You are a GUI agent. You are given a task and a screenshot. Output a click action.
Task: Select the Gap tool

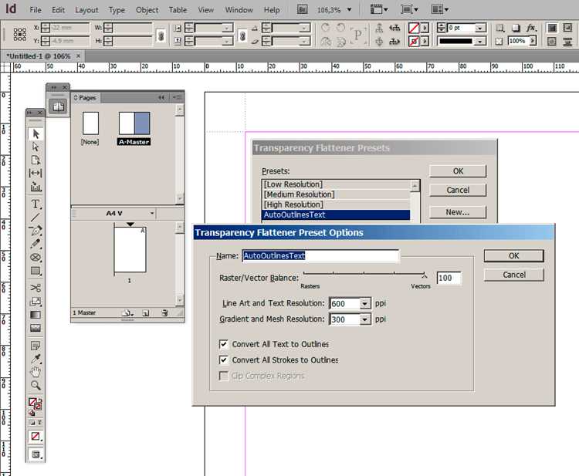click(36, 173)
